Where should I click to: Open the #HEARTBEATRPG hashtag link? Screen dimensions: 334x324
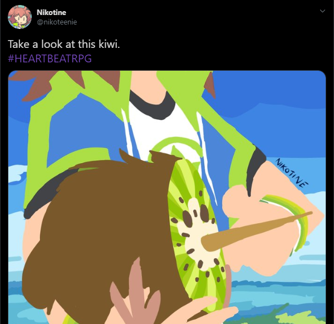point(50,58)
